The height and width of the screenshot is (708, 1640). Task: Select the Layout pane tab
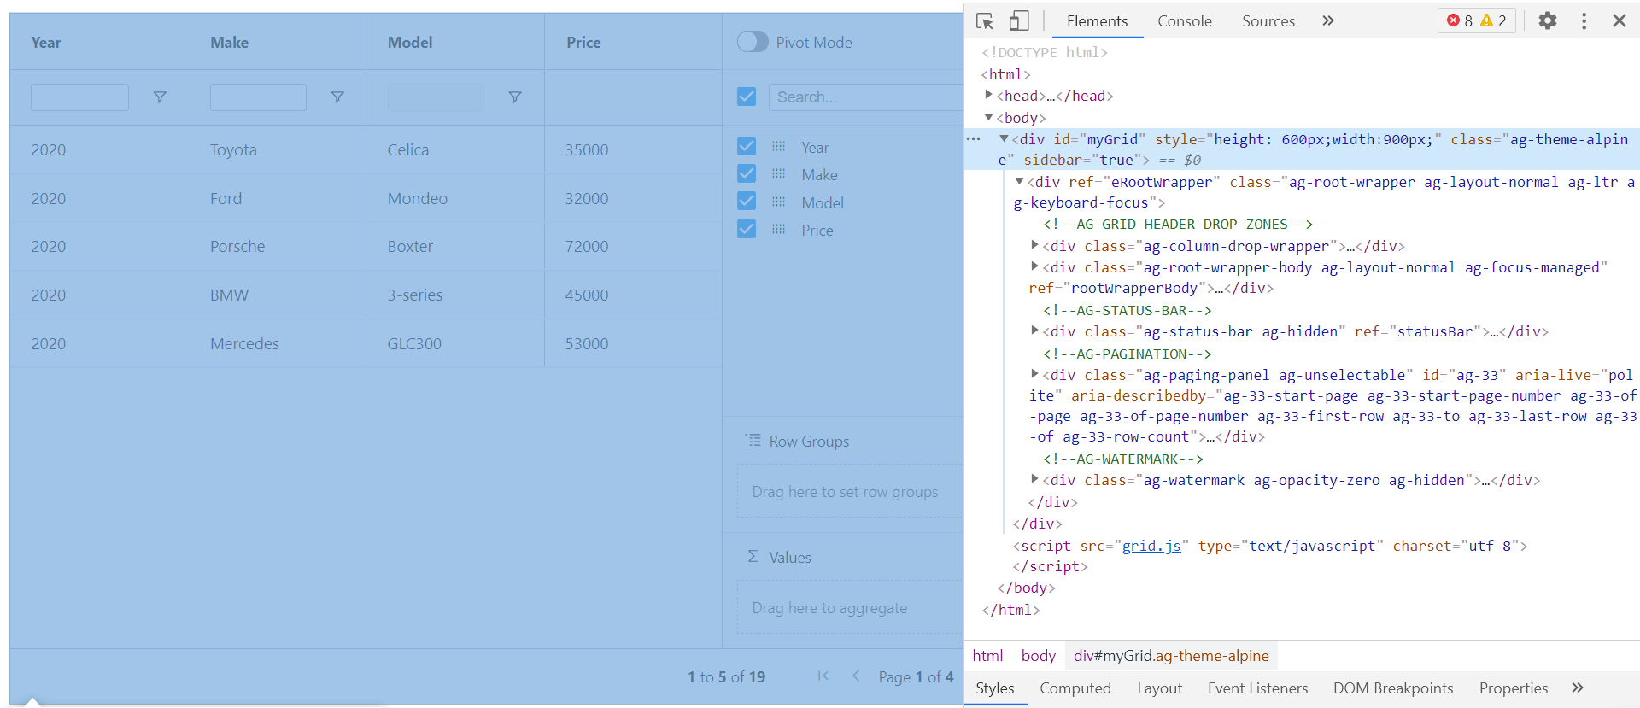[x=1159, y=688]
